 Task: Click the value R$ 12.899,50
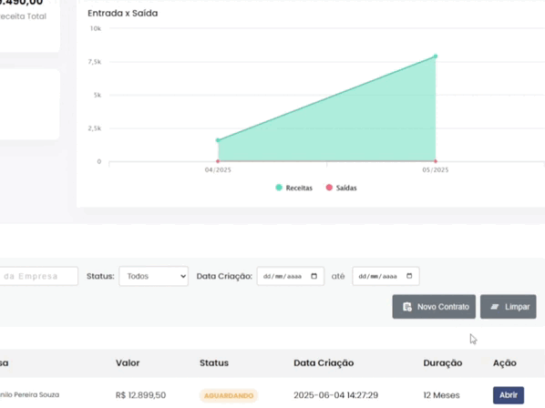(x=140, y=395)
